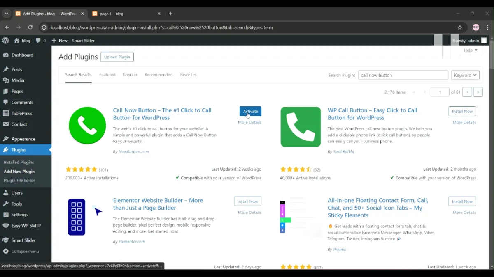
Task: Click the current page number field
Action: (x=440, y=92)
